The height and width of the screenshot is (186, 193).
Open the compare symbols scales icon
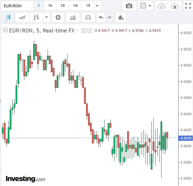(88, 18)
